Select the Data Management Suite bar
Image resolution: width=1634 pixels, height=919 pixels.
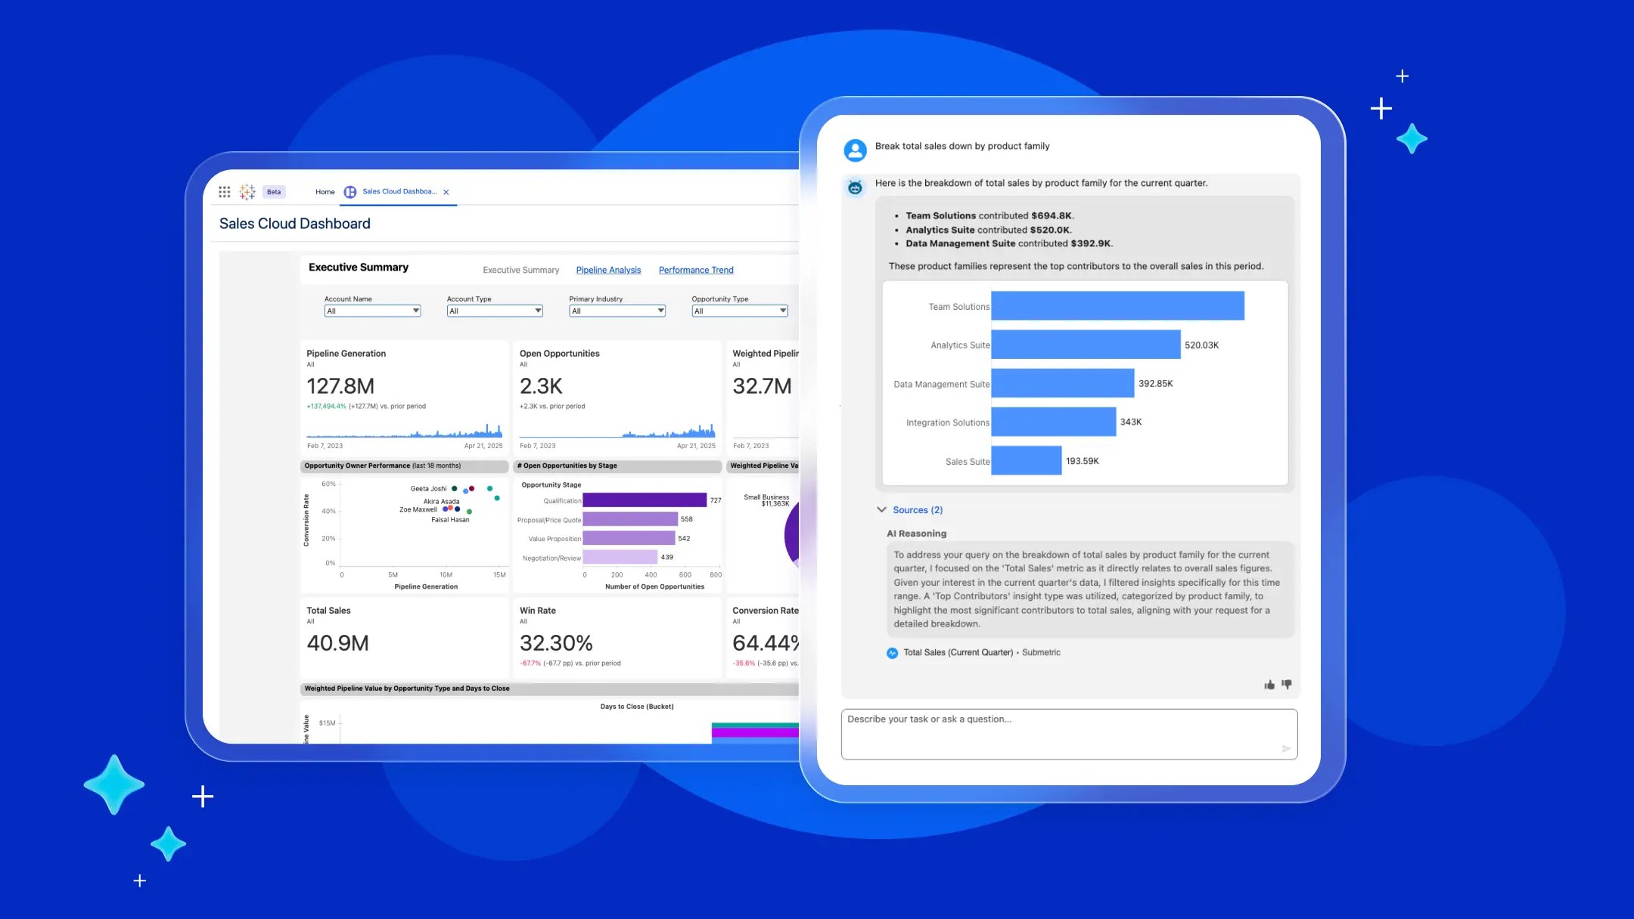[x=1062, y=383]
